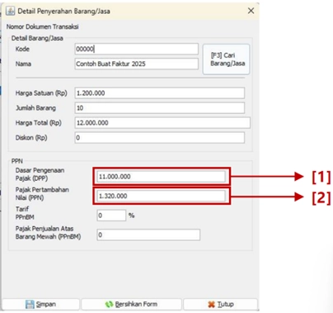Save with the Simpan button
The image size is (333, 313).
tap(41, 304)
